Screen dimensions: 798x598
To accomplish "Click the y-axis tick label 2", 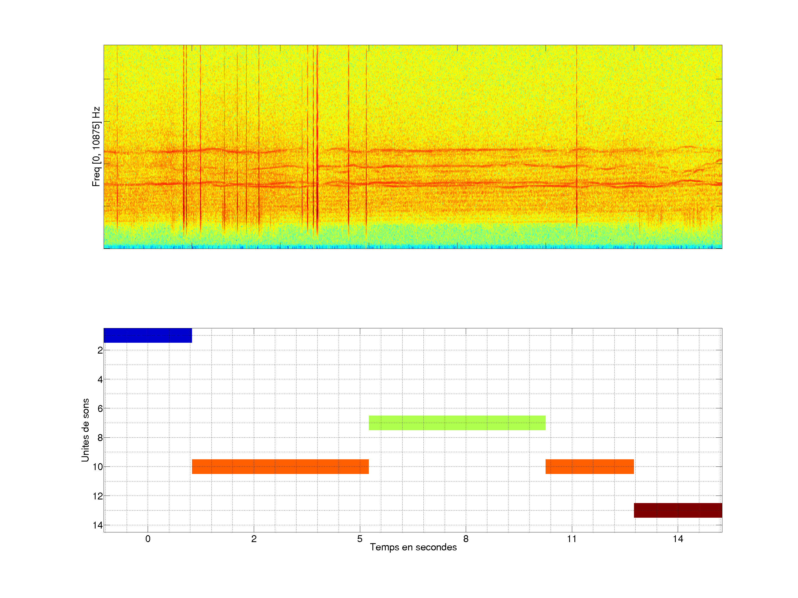I will [100, 350].
